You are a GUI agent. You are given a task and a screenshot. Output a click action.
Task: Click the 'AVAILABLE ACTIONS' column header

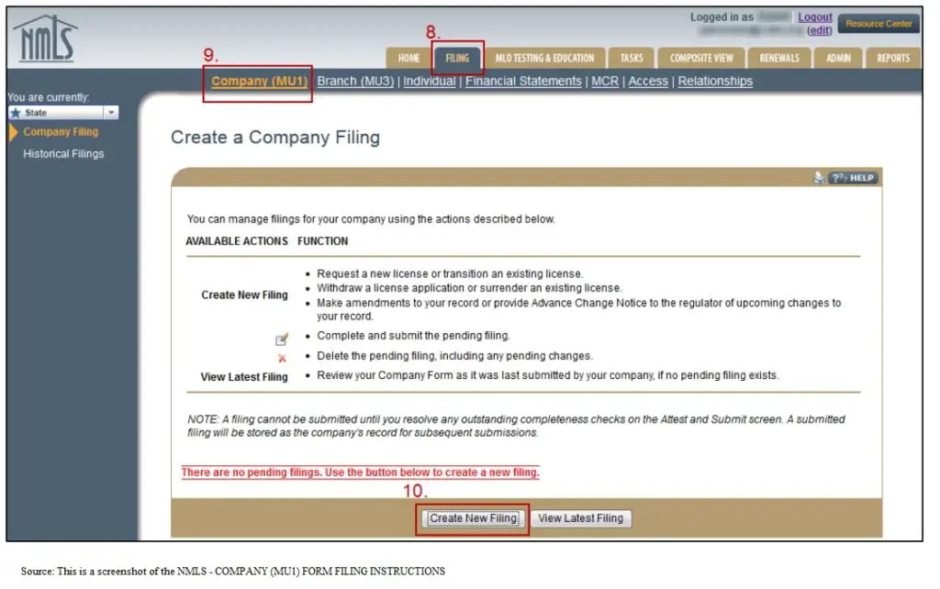coord(237,241)
